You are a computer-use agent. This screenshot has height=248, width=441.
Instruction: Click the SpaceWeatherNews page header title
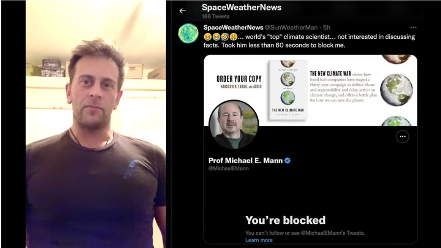pyautogui.click(x=242, y=8)
